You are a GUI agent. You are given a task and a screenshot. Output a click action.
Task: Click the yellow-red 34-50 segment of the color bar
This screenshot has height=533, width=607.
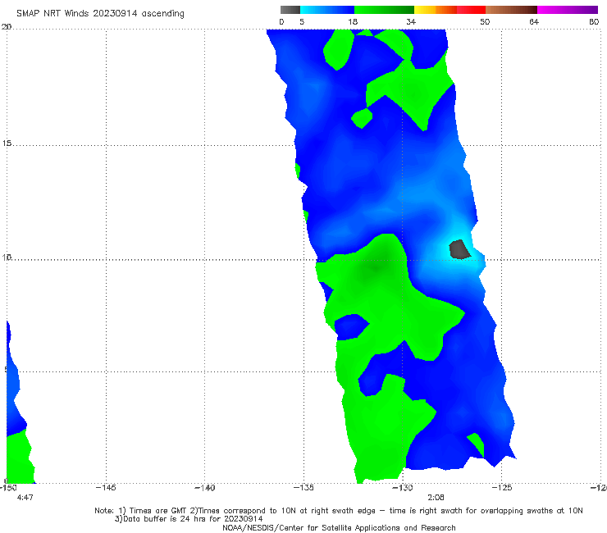[x=450, y=10]
